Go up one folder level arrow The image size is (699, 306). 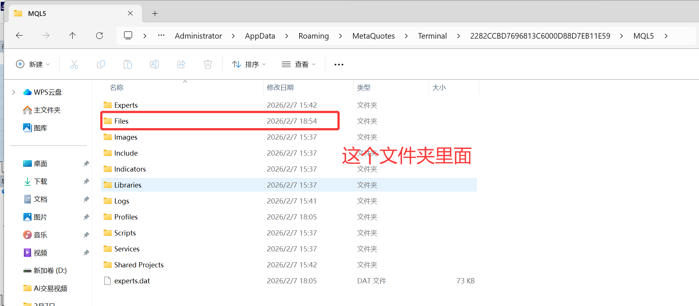point(72,36)
